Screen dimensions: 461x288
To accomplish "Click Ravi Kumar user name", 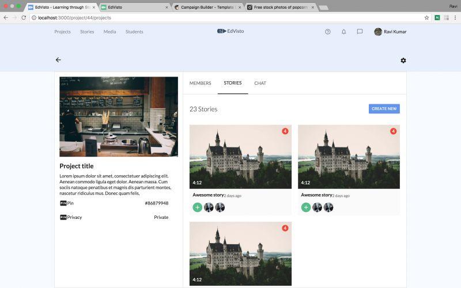I will coord(395,32).
